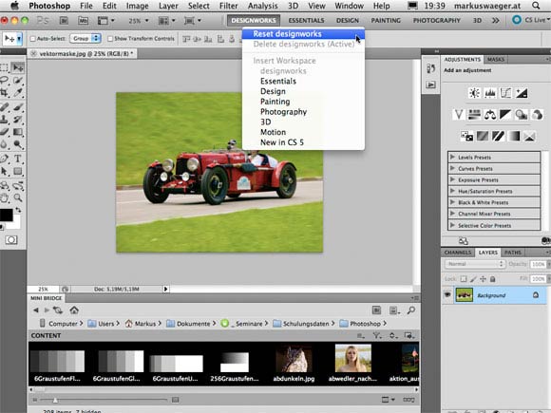Click the layer Opacity field
The height and width of the screenshot is (413, 551).
(539, 264)
